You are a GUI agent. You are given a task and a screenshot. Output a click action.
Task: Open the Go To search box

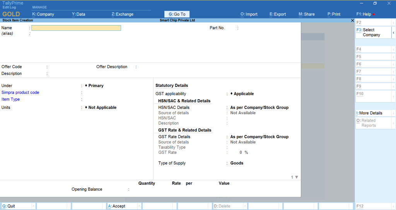pos(177,14)
